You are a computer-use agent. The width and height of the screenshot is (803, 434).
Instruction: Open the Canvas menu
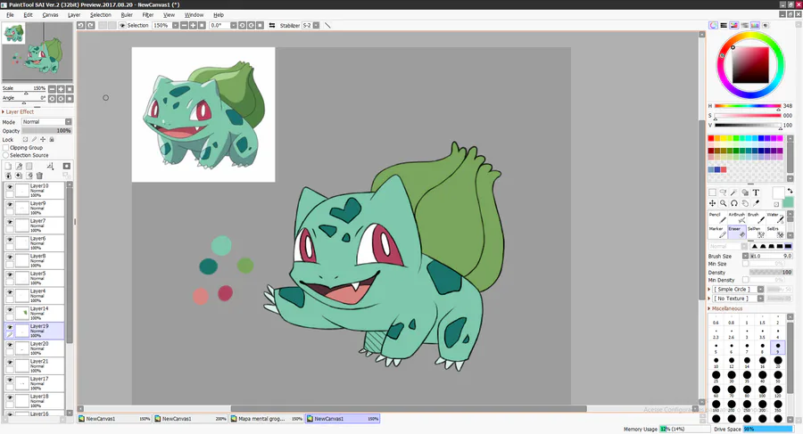[x=50, y=15]
